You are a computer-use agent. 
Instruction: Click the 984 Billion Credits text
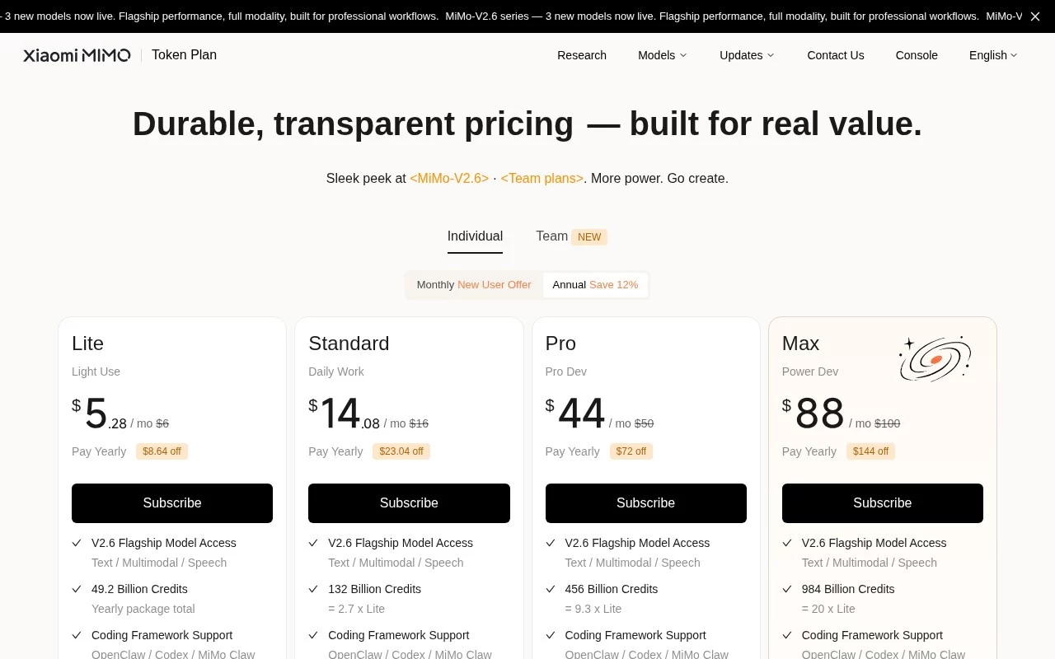coord(848,589)
